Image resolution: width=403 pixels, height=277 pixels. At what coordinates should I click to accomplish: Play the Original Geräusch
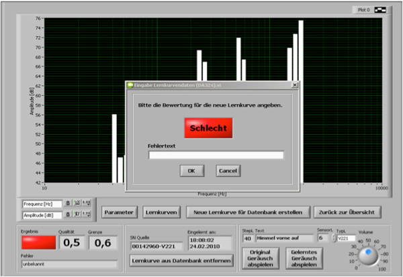[x=256, y=259]
